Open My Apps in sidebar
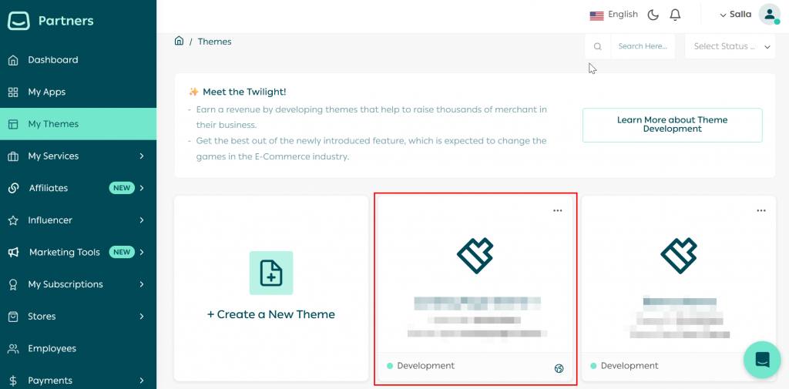This screenshot has height=389, width=789. click(46, 92)
